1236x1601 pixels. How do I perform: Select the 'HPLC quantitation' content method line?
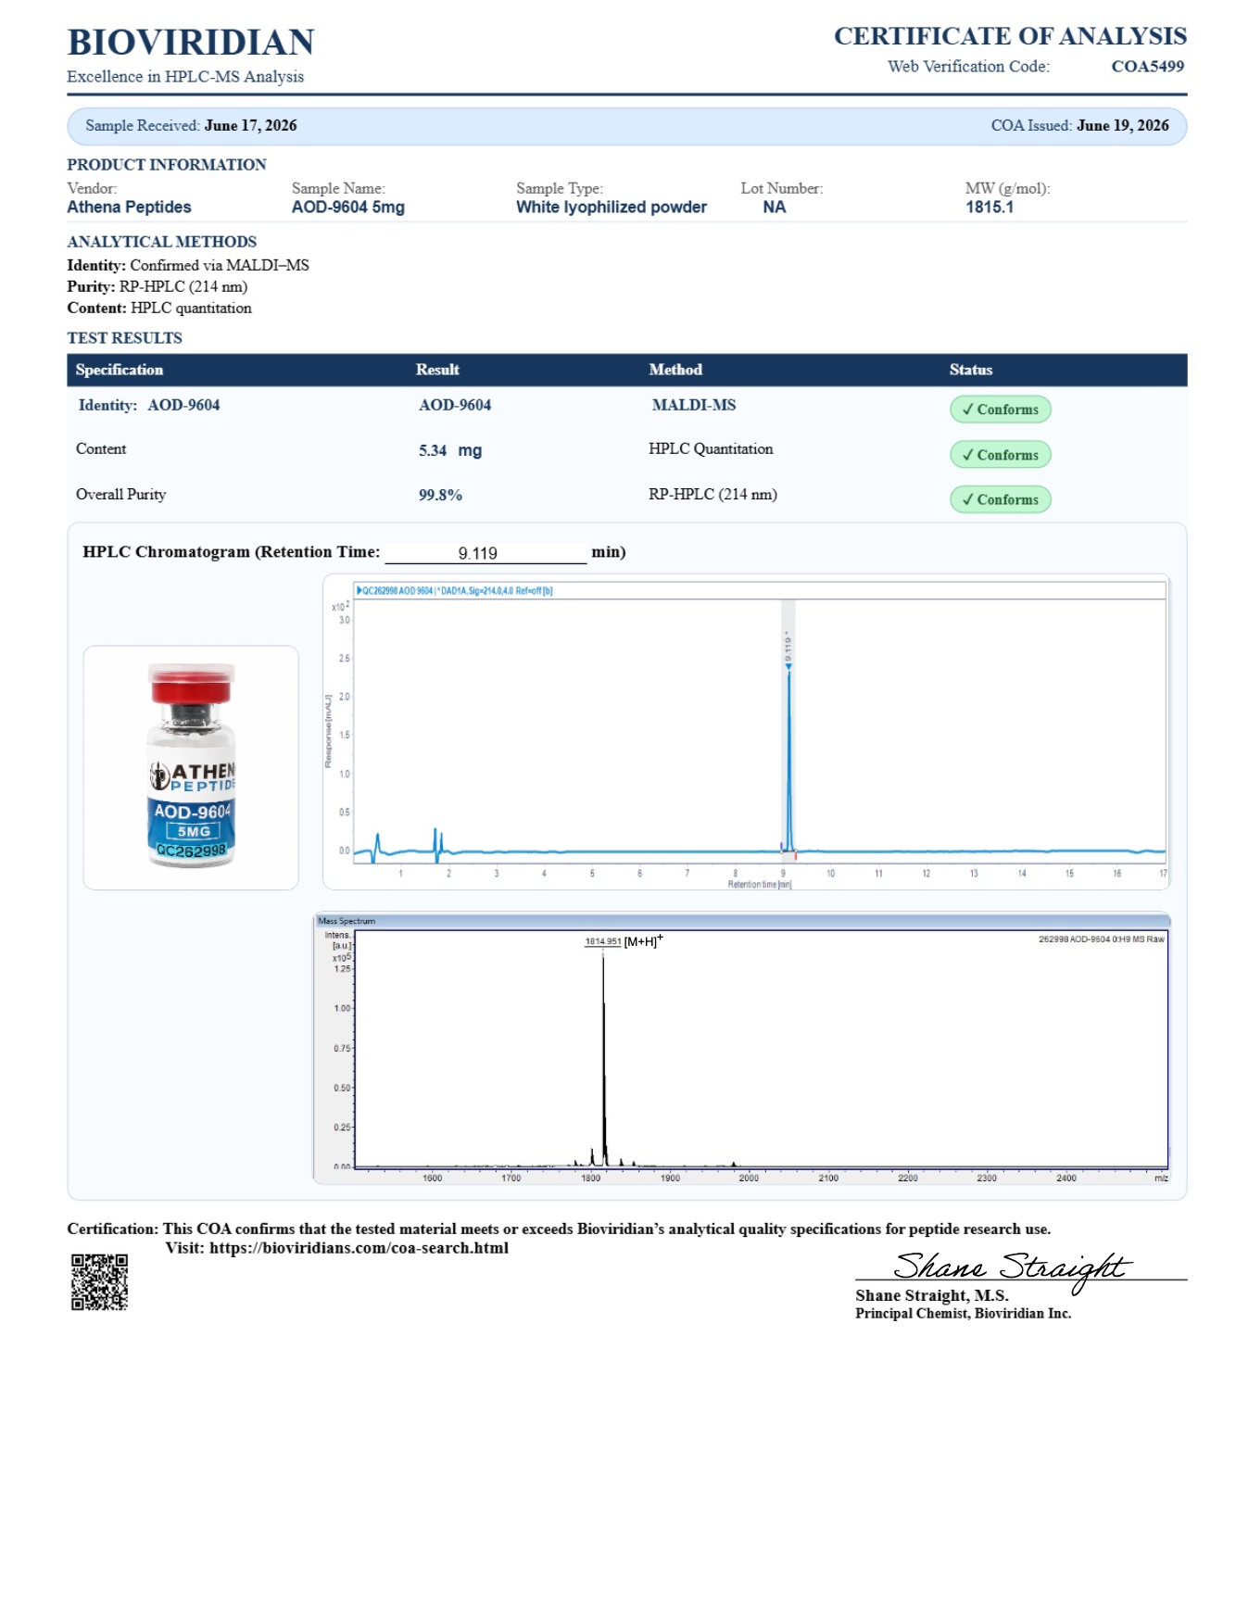(x=159, y=309)
